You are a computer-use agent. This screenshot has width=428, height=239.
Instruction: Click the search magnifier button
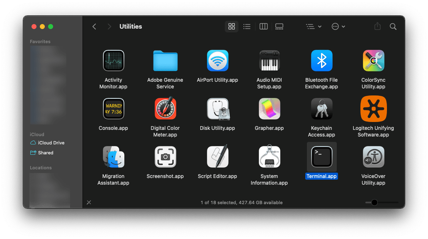click(393, 27)
